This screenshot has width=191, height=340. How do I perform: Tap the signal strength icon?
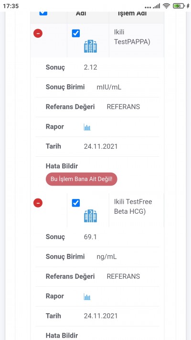(x=156, y=6)
